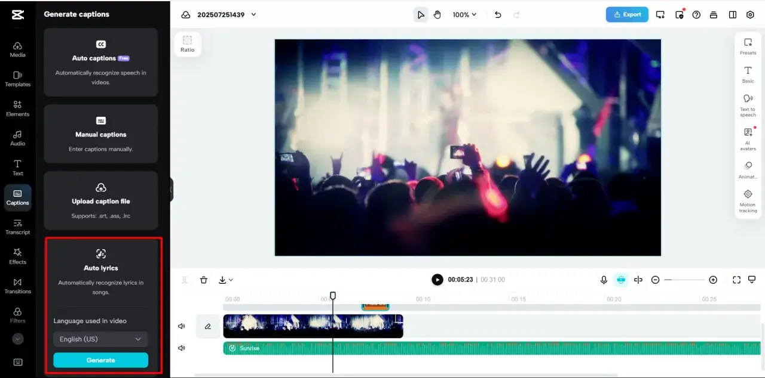
Task: Mute the Sunrise audio track
Action: coord(182,348)
